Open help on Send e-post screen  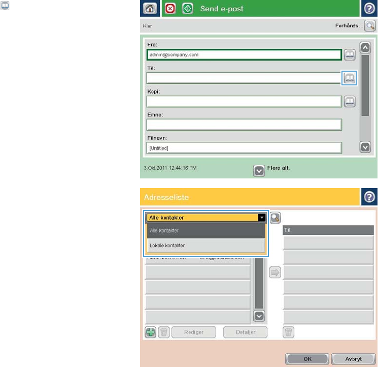[x=369, y=9]
